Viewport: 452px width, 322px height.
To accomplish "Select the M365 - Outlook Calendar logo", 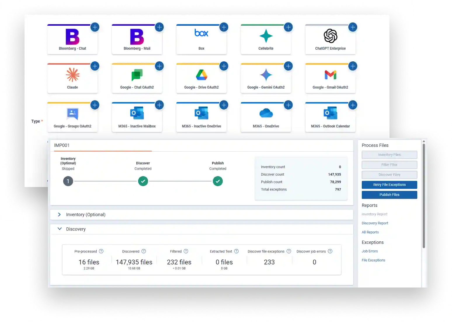I will pyautogui.click(x=331, y=113).
